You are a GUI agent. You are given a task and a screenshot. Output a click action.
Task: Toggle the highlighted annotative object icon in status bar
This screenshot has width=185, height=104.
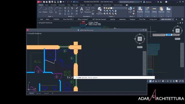pyautogui.click(x=150, y=81)
